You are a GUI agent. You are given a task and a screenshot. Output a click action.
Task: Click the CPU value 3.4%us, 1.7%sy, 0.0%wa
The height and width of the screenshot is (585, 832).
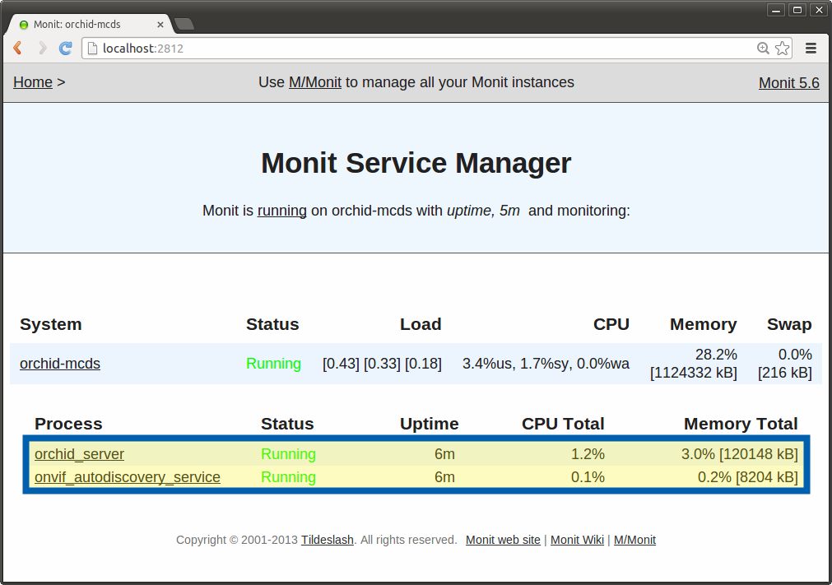pyautogui.click(x=546, y=364)
